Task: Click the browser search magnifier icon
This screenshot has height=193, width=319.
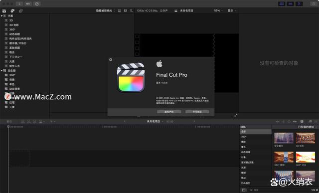Action: click(131, 10)
